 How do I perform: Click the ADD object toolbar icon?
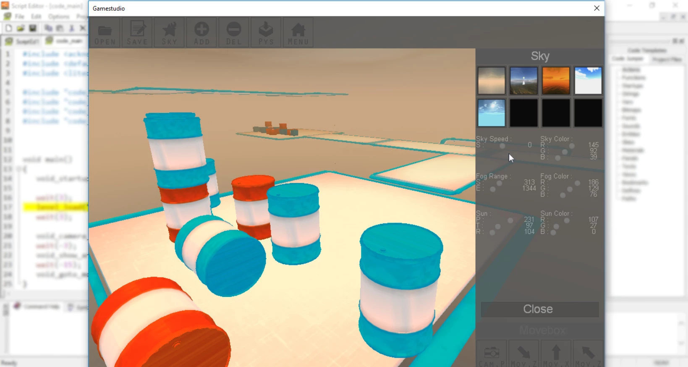coord(201,32)
